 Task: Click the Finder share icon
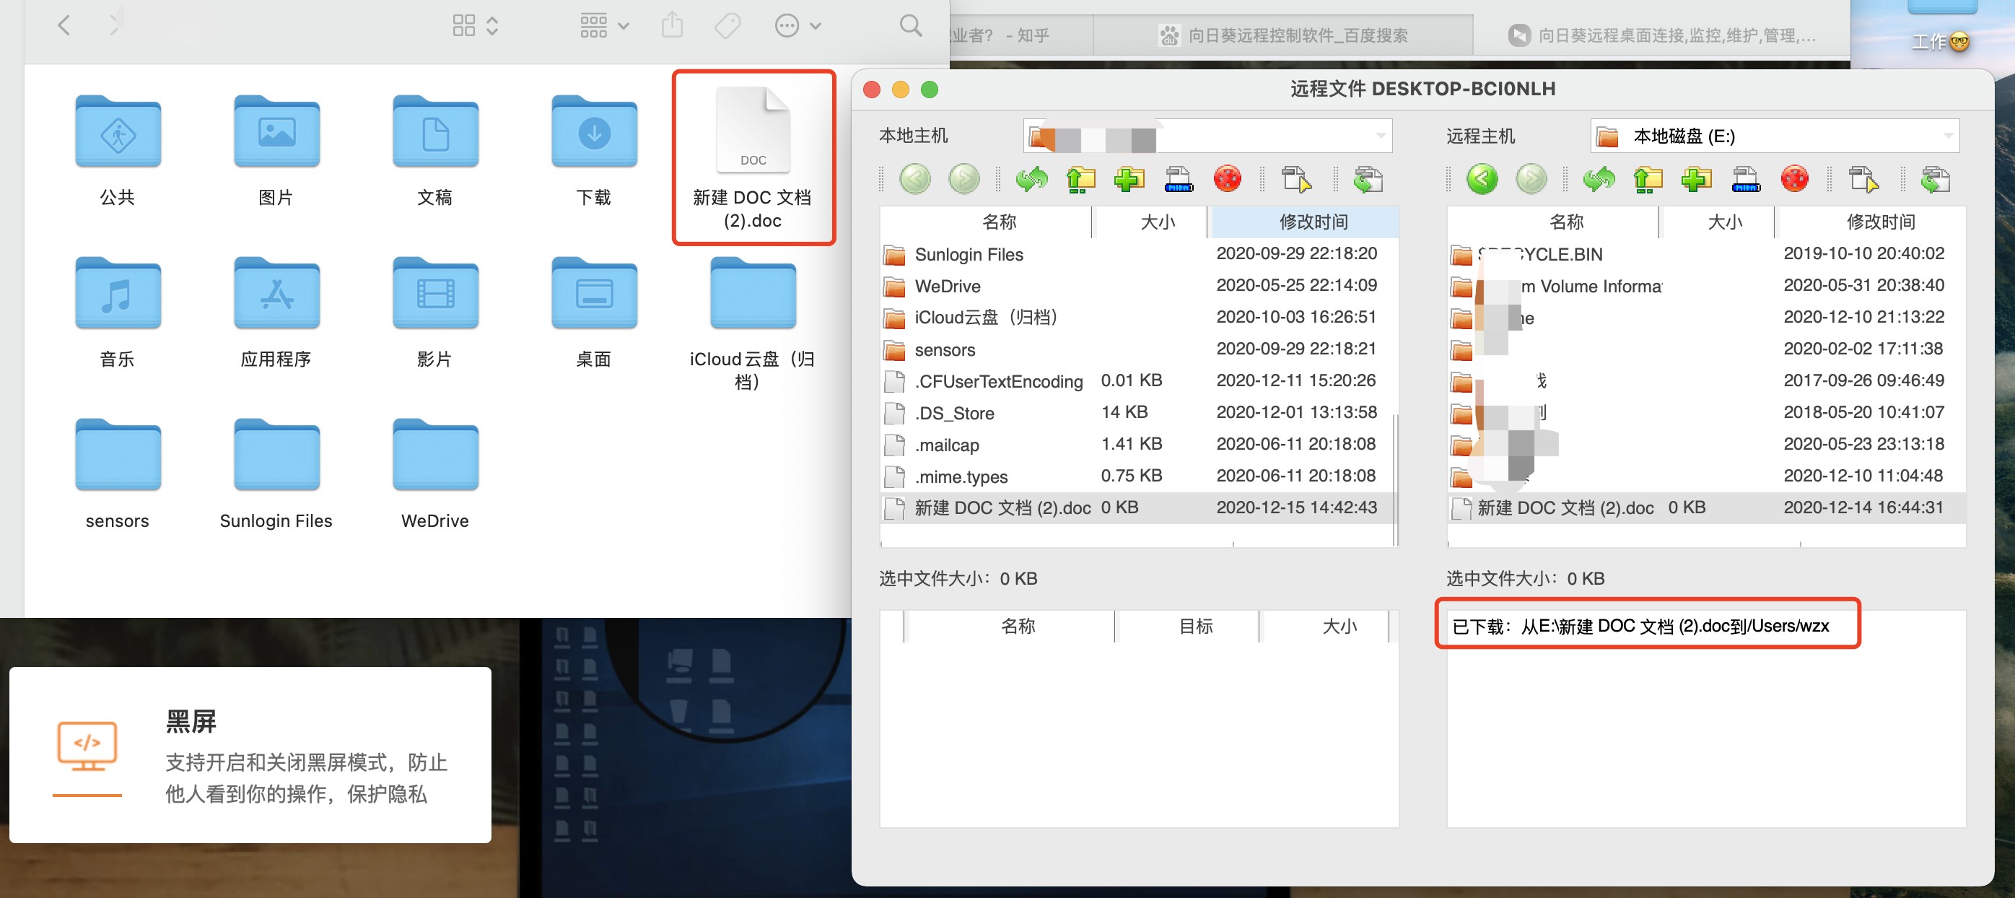click(672, 26)
